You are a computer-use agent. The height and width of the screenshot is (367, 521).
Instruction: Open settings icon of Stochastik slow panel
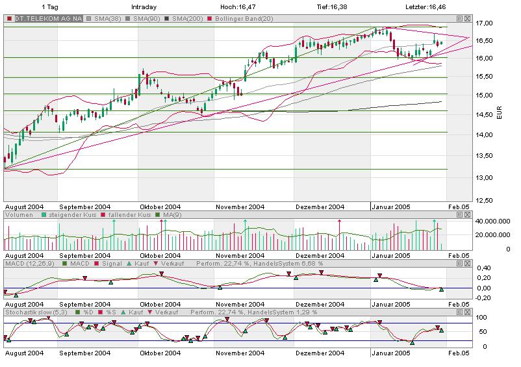point(459,312)
